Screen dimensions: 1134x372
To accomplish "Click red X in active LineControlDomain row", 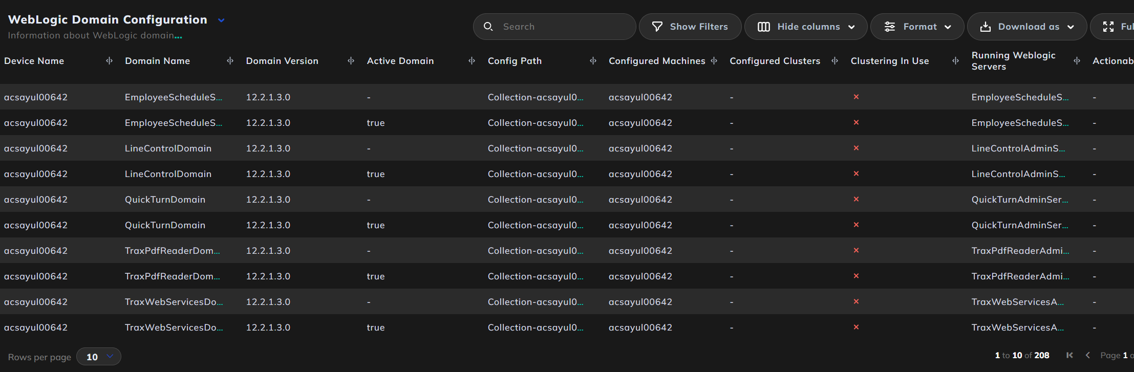I will point(856,173).
